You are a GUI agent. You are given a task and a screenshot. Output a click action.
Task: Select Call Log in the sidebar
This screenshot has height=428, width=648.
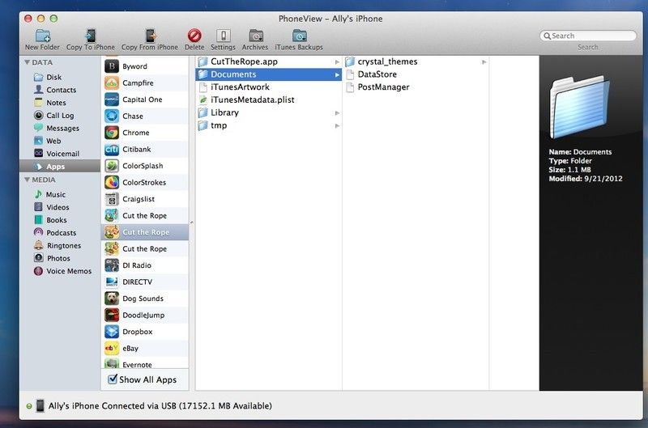60,116
